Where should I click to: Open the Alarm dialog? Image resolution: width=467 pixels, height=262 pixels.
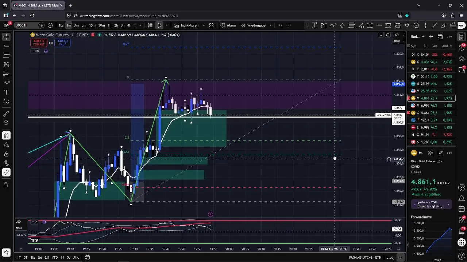pyautogui.click(x=228, y=25)
